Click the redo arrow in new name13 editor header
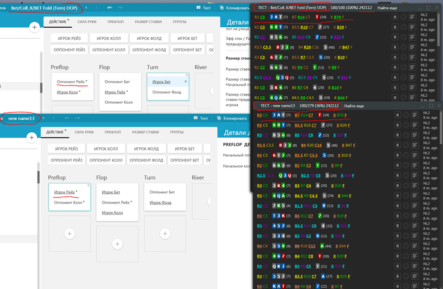Image resolution: width=443 pixels, height=289 pixels. click(77, 118)
